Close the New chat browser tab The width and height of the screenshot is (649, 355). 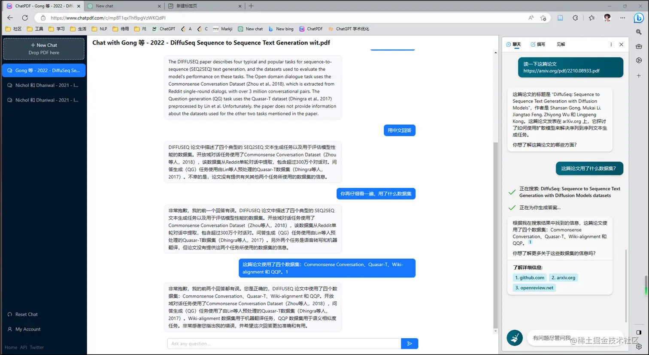[x=159, y=6]
